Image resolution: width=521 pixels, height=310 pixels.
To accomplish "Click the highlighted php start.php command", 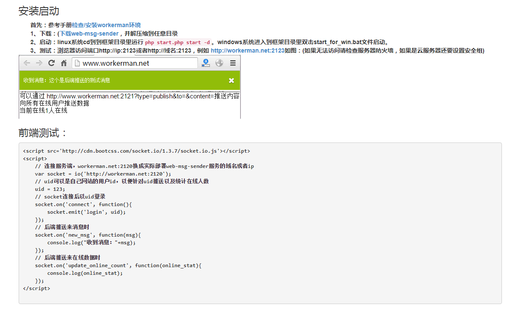I will click(x=178, y=42).
